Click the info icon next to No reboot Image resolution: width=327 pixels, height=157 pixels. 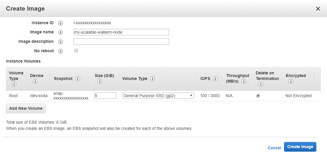coord(61,51)
